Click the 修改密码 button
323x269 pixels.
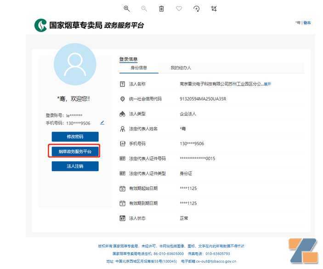coord(75,137)
